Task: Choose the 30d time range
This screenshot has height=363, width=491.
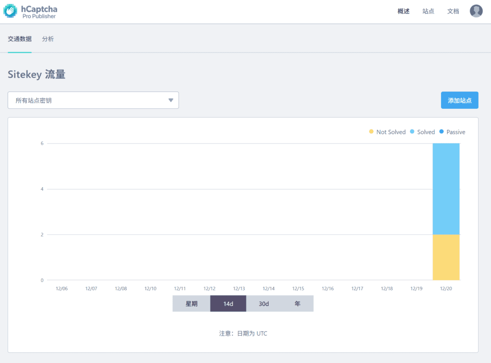Action: (x=264, y=304)
